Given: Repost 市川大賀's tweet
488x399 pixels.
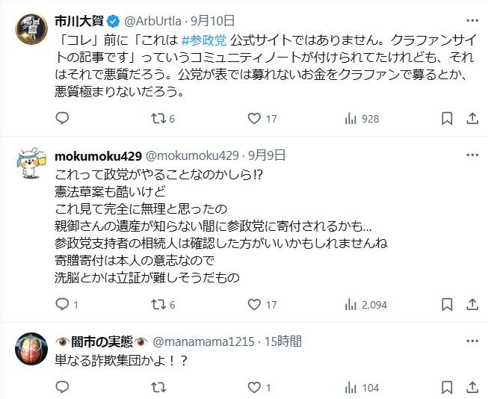Looking at the screenshot, I should [x=158, y=119].
